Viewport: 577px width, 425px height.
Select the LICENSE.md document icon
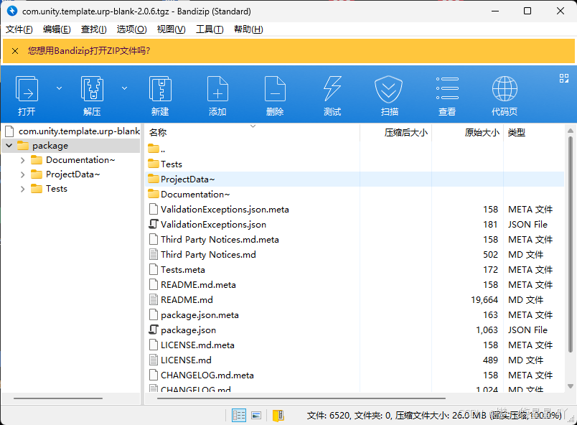tap(154, 360)
